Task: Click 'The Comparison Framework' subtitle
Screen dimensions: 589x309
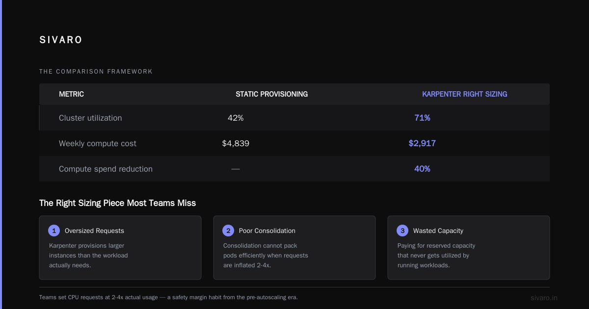Action: pos(96,72)
